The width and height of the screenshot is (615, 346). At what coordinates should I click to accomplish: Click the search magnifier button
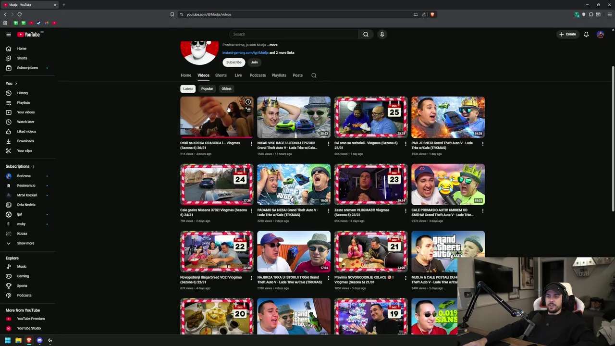point(366,34)
